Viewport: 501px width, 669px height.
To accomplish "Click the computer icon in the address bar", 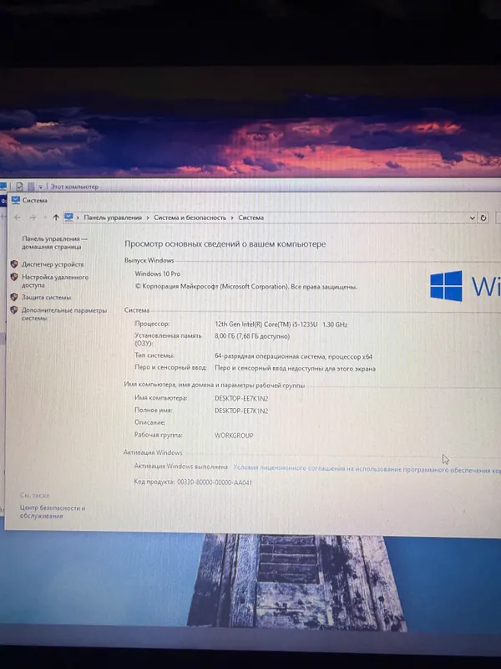I will [x=69, y=217].
